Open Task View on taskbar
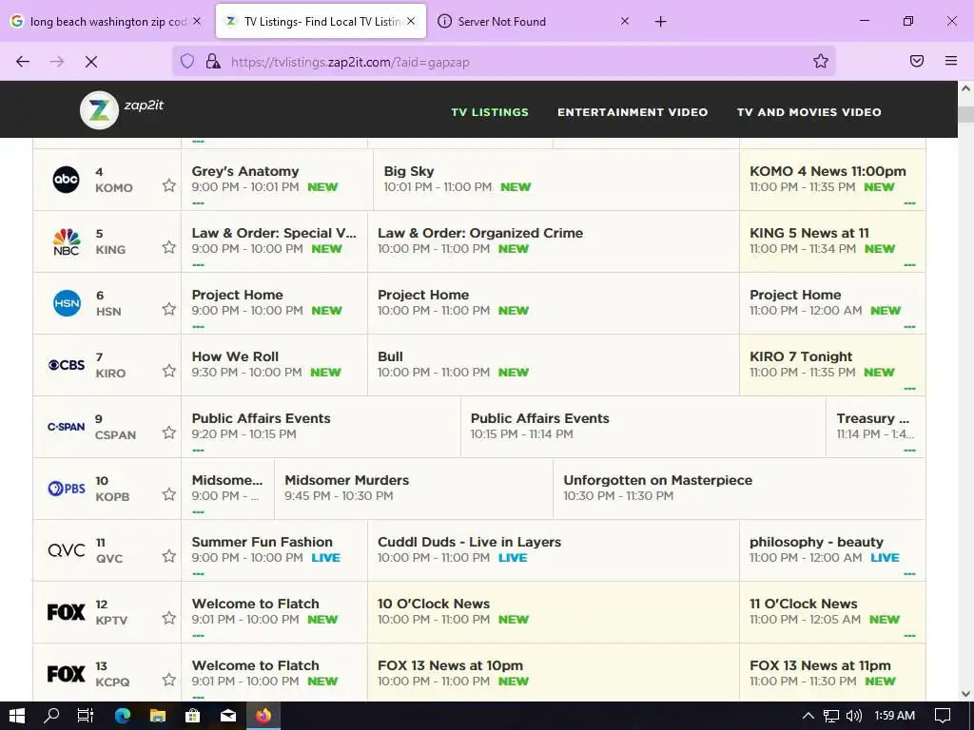The image size is (974, 730). [x=85, y=716]
